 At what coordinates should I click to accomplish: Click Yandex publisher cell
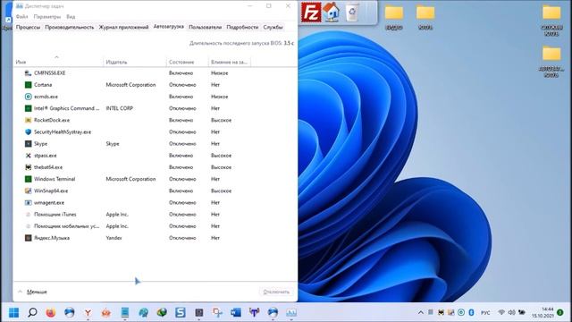tap(114, 238)
